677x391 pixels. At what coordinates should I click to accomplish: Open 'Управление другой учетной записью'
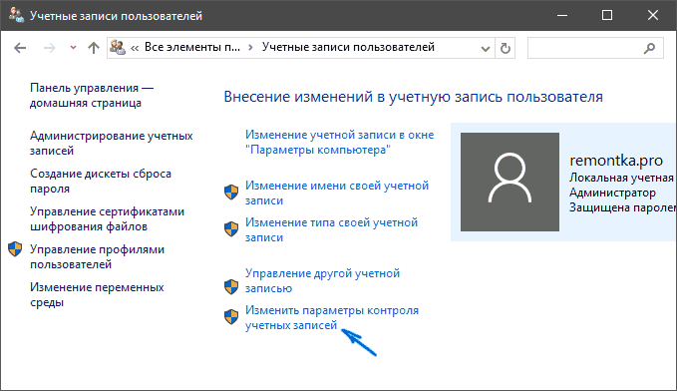(x=322, y=281)
